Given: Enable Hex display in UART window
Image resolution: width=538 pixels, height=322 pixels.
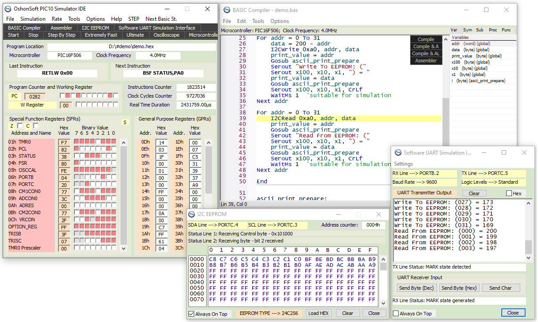Looking at the screenshot, I should 509,193.
